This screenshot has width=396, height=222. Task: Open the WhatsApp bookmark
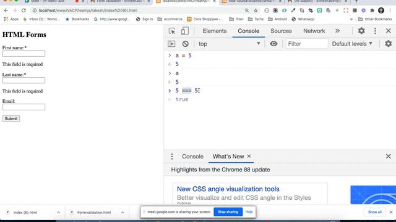pyautogui.click(x=303, y=19)
